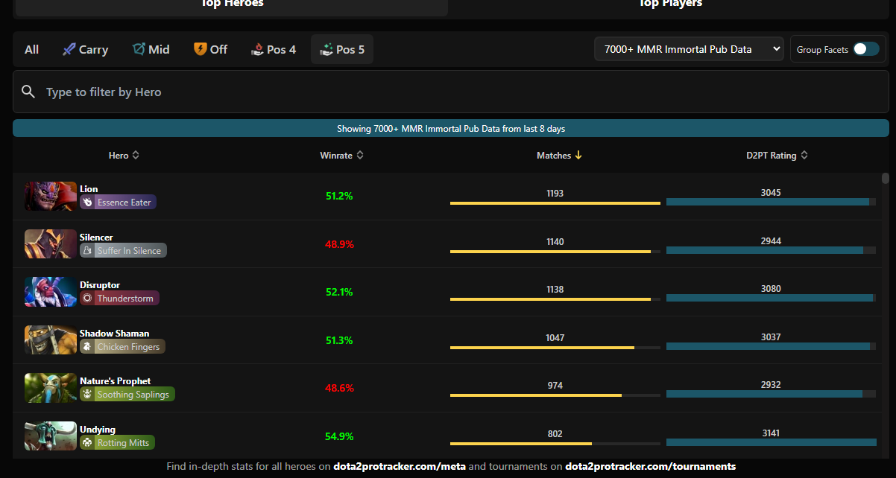The image size is (896, 478).
Task: Click Undying's 54.9% winrate value
Action: point(339,436)
